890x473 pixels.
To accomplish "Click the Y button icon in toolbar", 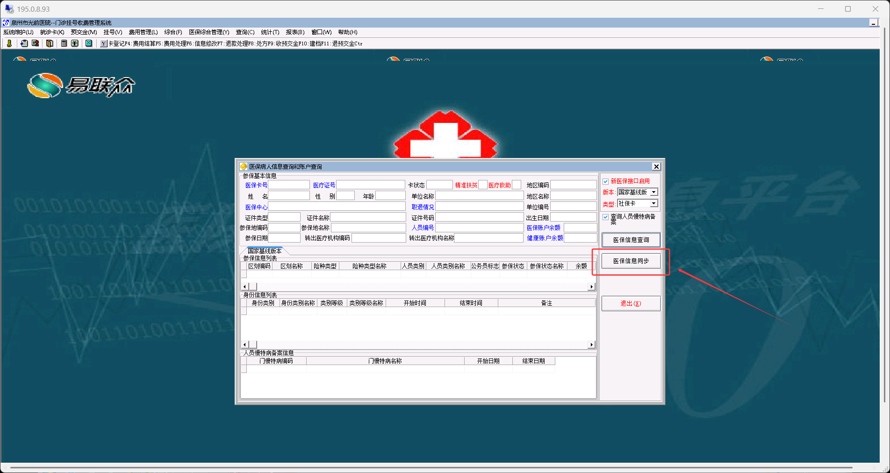I will click(x=104, y=43).
